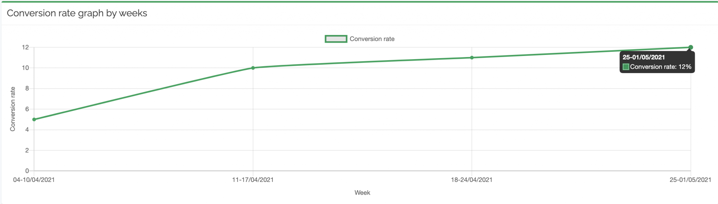
Task: Click the y-axis tick label 12
Action: (x=25, y=47)
